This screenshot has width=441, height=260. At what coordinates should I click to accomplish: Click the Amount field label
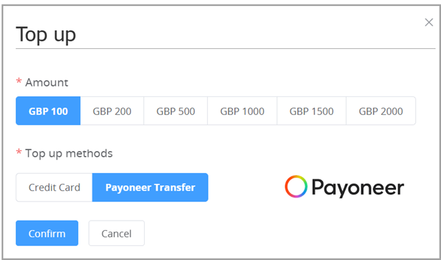(x=47, y=82)
